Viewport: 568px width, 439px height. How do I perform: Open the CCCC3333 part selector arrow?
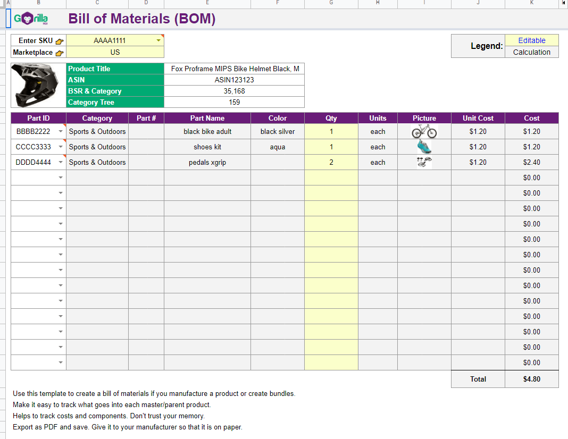pos(61,147)
